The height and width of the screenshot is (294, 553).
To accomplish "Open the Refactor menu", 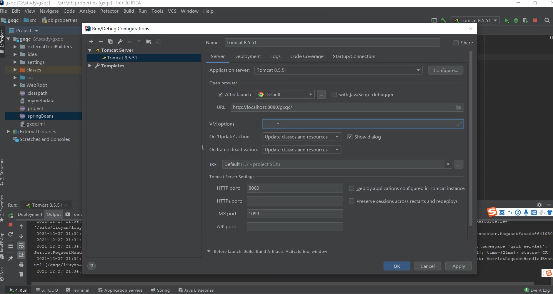I will coord(109,11).
